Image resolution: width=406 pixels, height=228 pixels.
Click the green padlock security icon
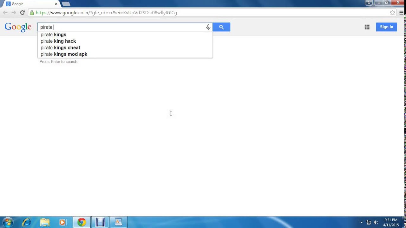[x=32, y=13]
